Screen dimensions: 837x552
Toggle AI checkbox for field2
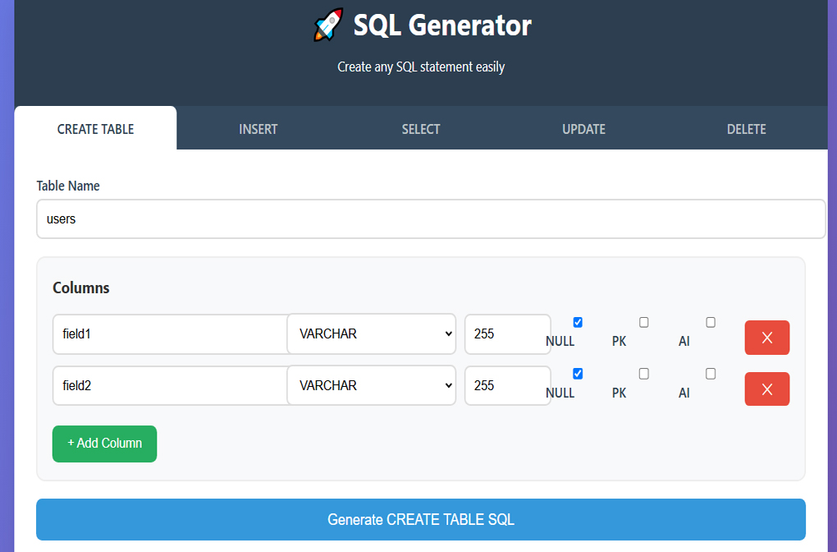[711, 374]
